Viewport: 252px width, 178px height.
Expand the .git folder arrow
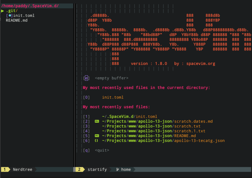click(2, 11)
